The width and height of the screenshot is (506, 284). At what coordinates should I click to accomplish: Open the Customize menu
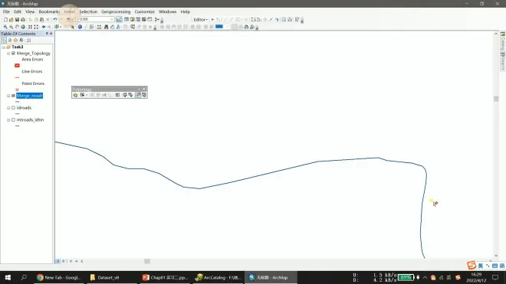[145, 11]
